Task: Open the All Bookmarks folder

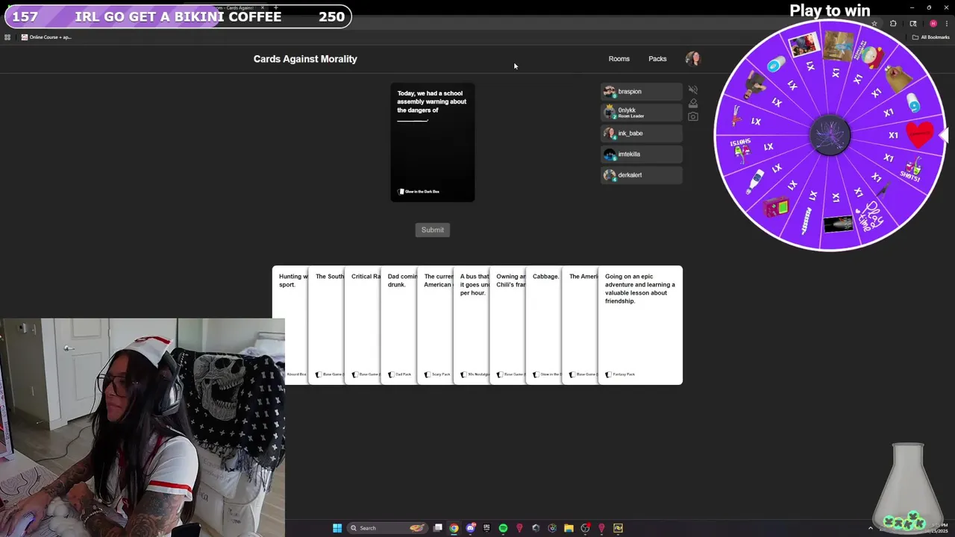Action: [x=930, y=37]
